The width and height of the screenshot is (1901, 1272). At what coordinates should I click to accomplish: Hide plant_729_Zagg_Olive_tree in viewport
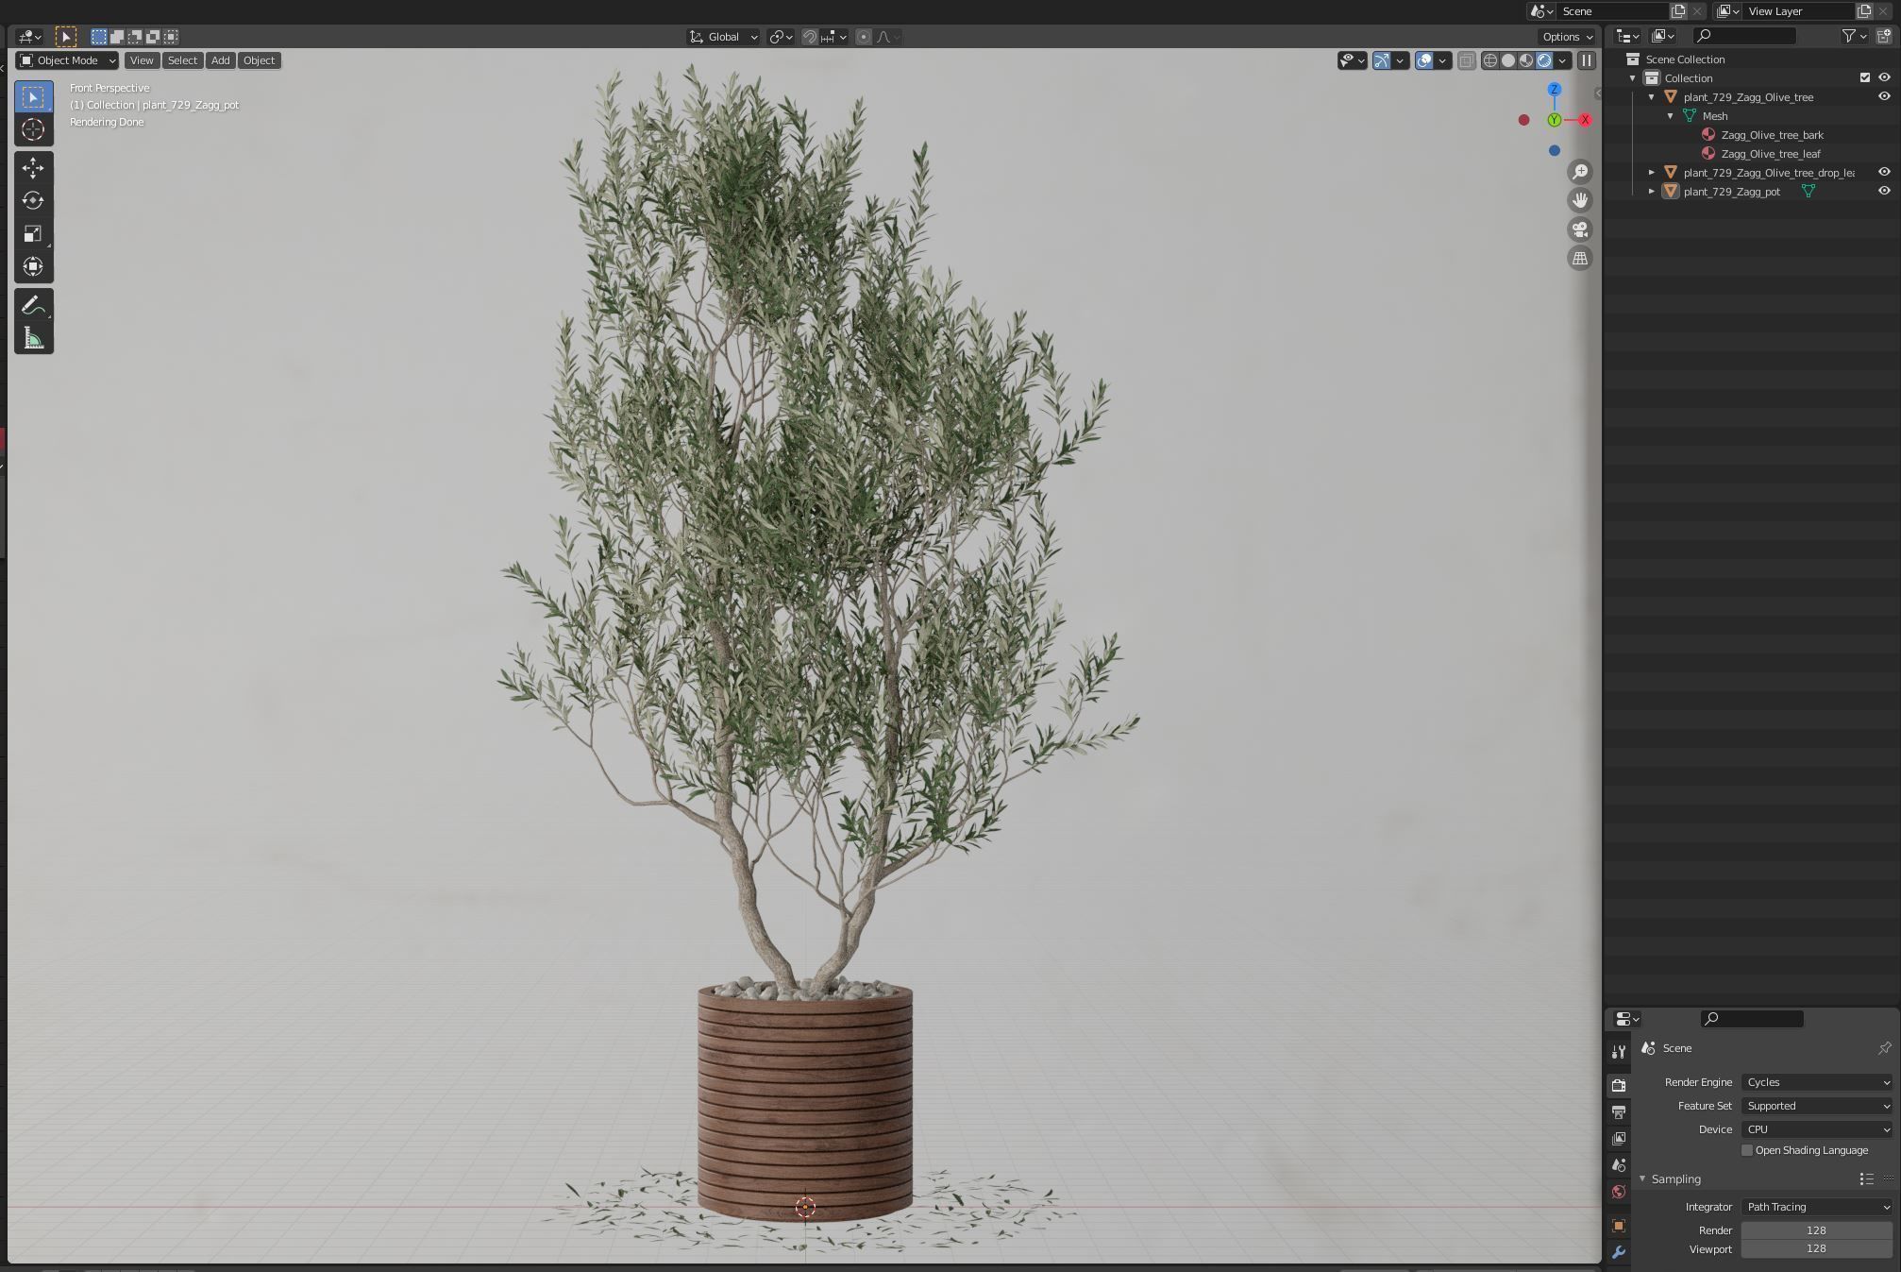1884,96
